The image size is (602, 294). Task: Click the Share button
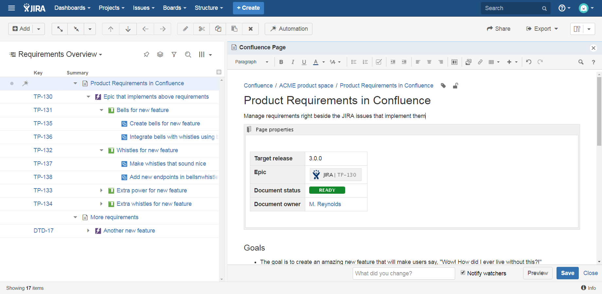(499, 29)
